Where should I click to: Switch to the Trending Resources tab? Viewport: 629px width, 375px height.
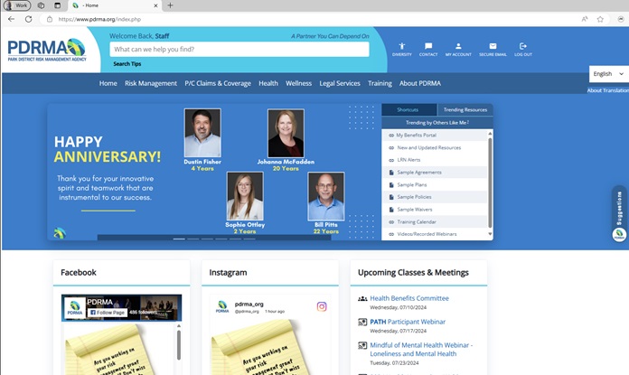pos(465,109)
